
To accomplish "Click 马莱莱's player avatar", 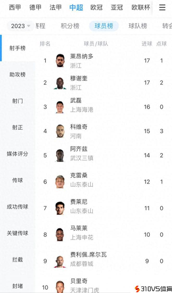I will click(60, 234).
